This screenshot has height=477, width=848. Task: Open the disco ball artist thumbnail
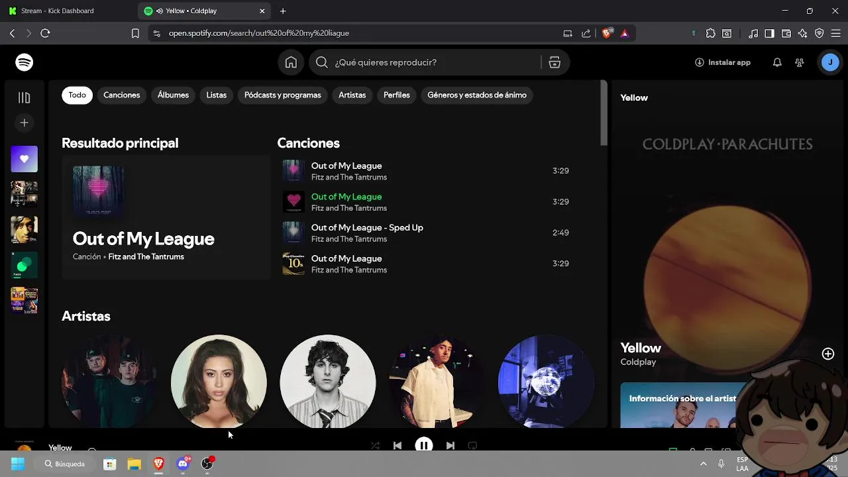pyautogui.click(x=546, y=382)
